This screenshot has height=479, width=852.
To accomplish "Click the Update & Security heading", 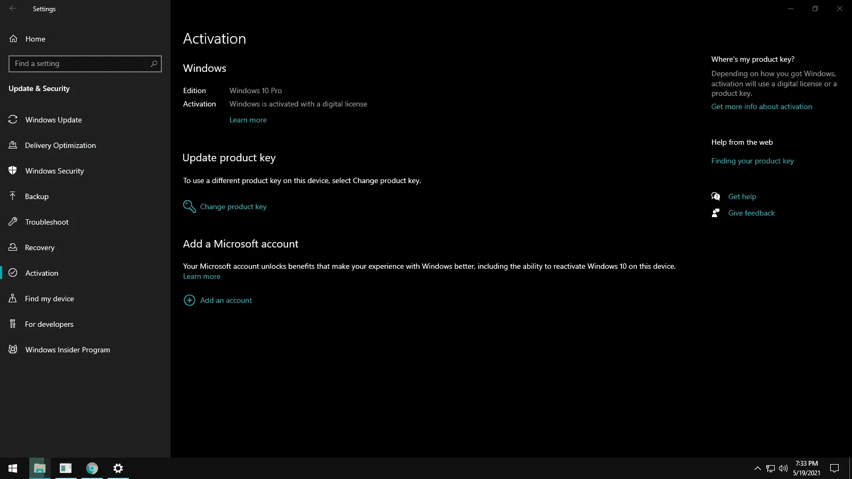I will click(x=39, y=89).
